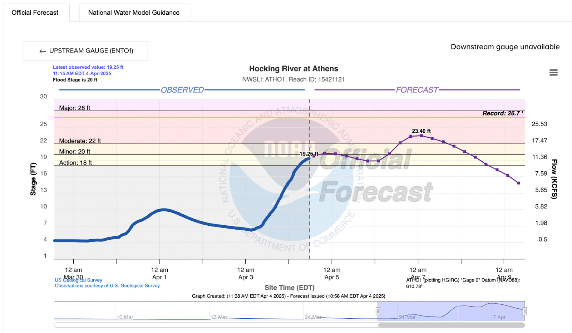Click the left arrow in Upstream Gauge button
Viewport: 572px width, 333px height.
pyautogui.click(x=43, y=51)
